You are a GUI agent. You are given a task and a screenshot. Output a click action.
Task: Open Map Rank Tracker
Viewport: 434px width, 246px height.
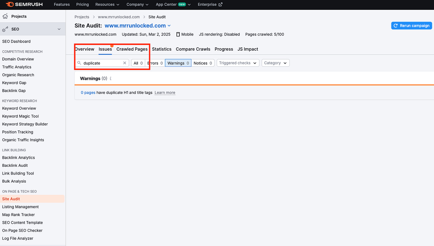tap(18, 215)
